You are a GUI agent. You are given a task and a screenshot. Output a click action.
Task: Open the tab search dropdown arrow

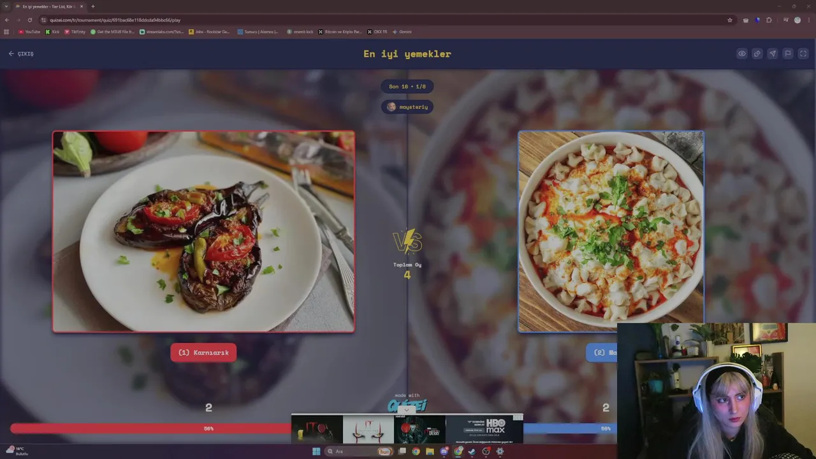pyautogui.click(x=5, y=6)
